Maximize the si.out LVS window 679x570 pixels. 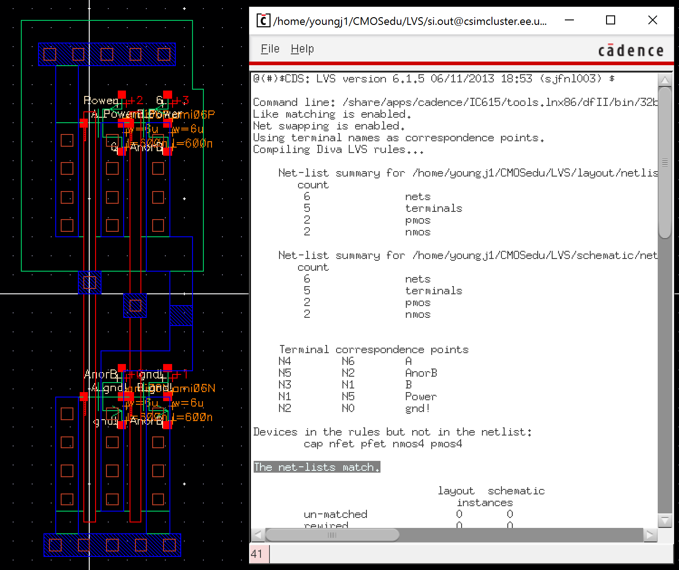611,20
